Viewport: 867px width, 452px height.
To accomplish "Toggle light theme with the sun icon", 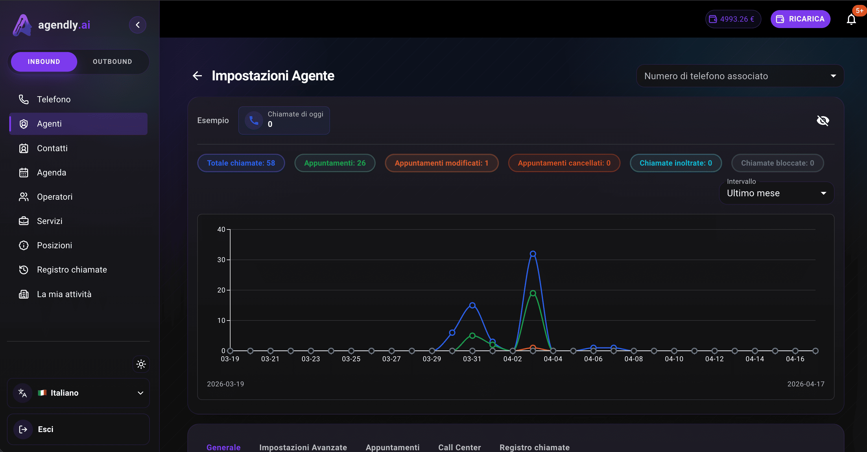I will point(141,364).
